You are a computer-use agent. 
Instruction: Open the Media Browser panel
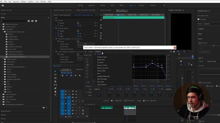(x=5, y=111)
